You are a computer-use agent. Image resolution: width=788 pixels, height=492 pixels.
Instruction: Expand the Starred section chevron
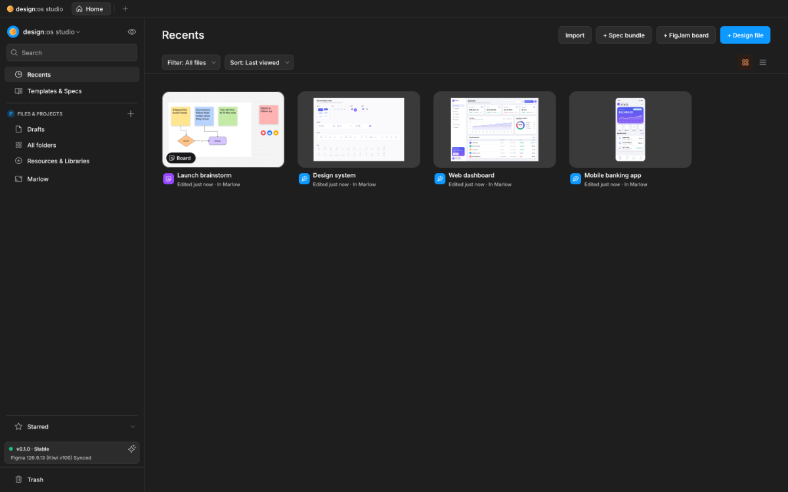133,426
